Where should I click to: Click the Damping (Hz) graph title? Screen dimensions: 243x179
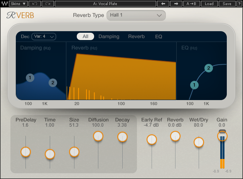pyautogui.click(x=35, y=48)
